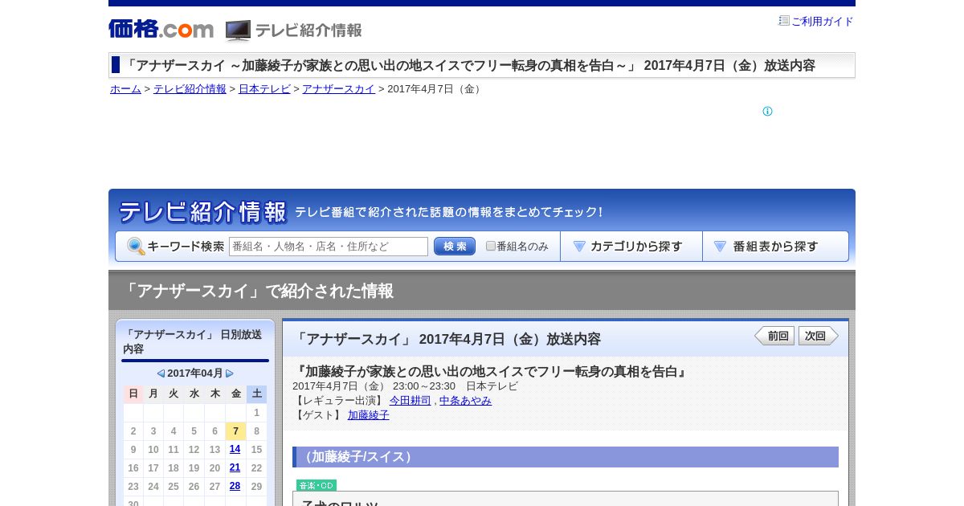Click 2017年04月 calendar month label
This screenshot has height=506, width=964.
[195, 373]
